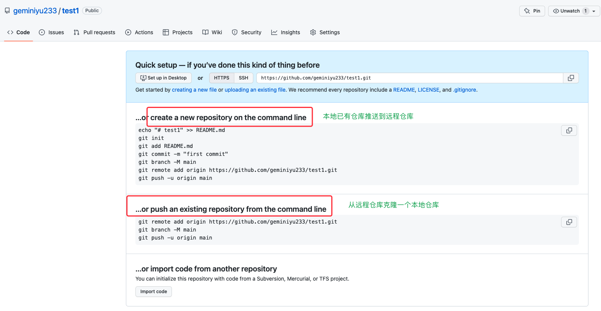Click the geminiyu233 owner link
This screenshot has width=601, height=311.
(35, 11)
